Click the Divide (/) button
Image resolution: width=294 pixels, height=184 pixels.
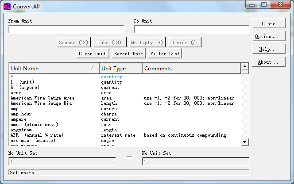click(185, 42)
